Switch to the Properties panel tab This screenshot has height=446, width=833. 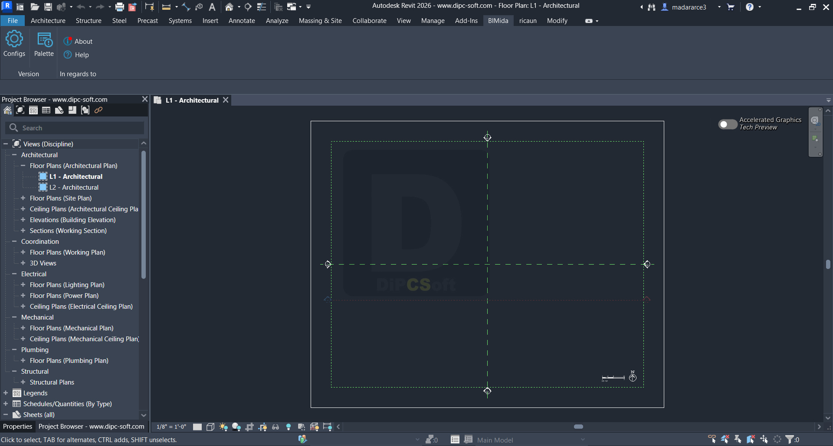click(x=17, y=427)
